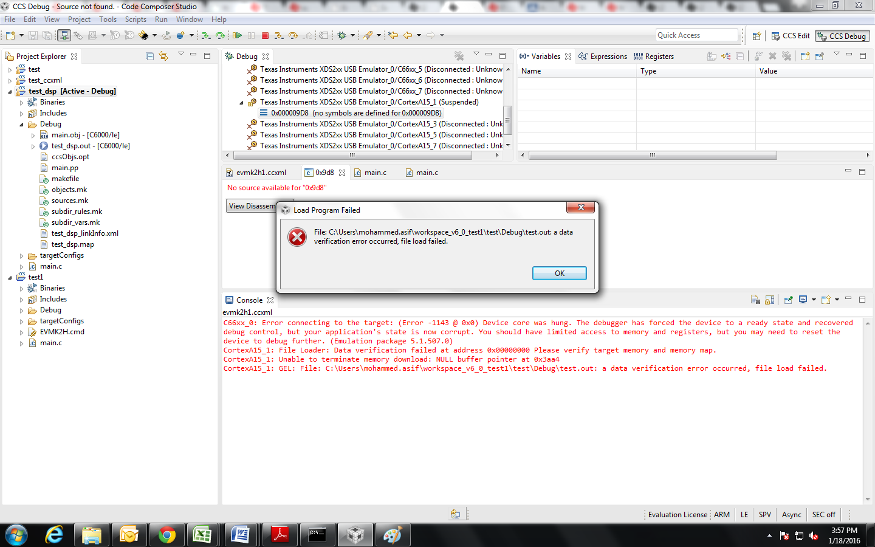
Task: Close the 0x9d8 editor tab
Action: [x=342, y=173]
